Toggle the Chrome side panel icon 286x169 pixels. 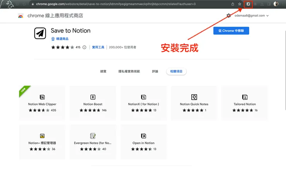[269, 4]
